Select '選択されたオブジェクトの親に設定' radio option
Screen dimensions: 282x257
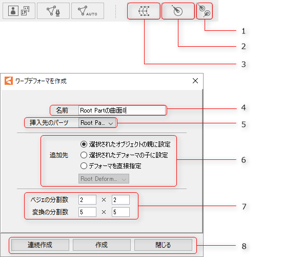coord(125,144)
